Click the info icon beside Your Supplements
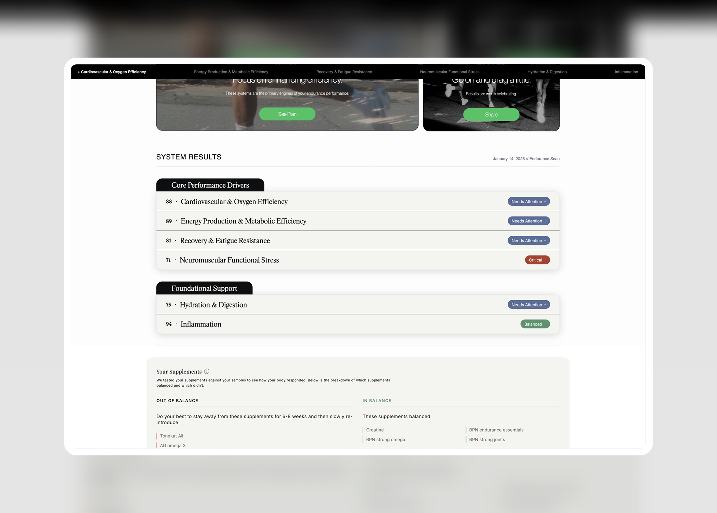The width and height of the screenshot is (717, 513). [207, 371]
